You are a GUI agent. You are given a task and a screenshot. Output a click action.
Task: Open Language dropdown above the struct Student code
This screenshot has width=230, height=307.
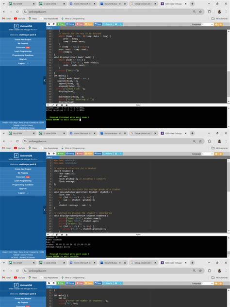[208, 154]
